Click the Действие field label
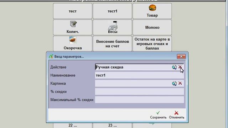Screen dimensions: 228x128 (58, 67)
